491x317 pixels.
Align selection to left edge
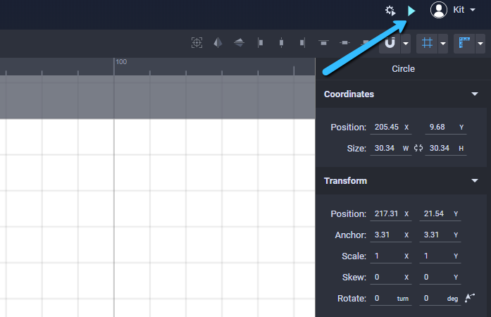(x=260, y=42)
